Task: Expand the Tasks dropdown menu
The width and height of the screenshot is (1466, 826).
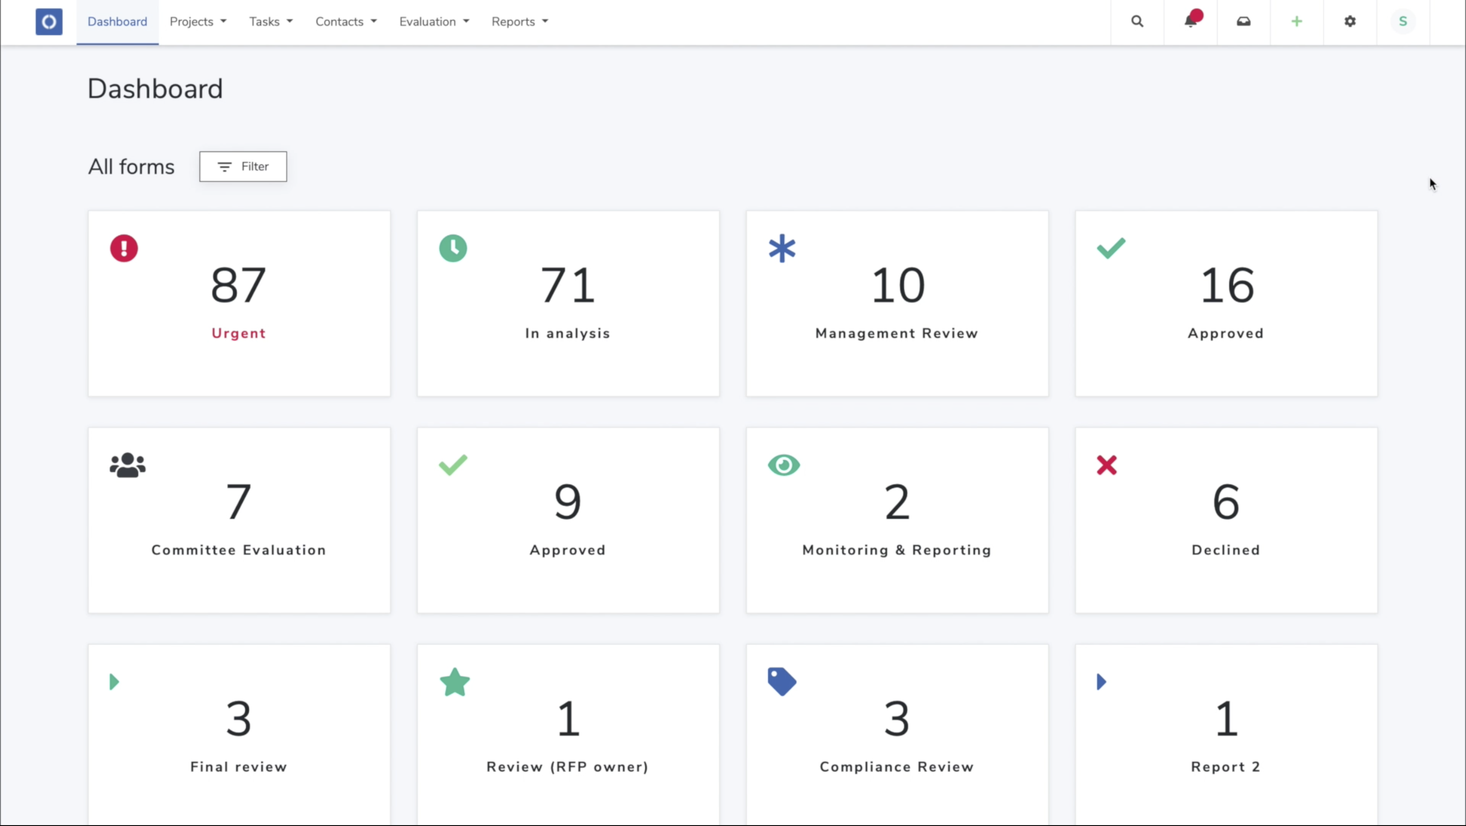Action: (271, 22)
